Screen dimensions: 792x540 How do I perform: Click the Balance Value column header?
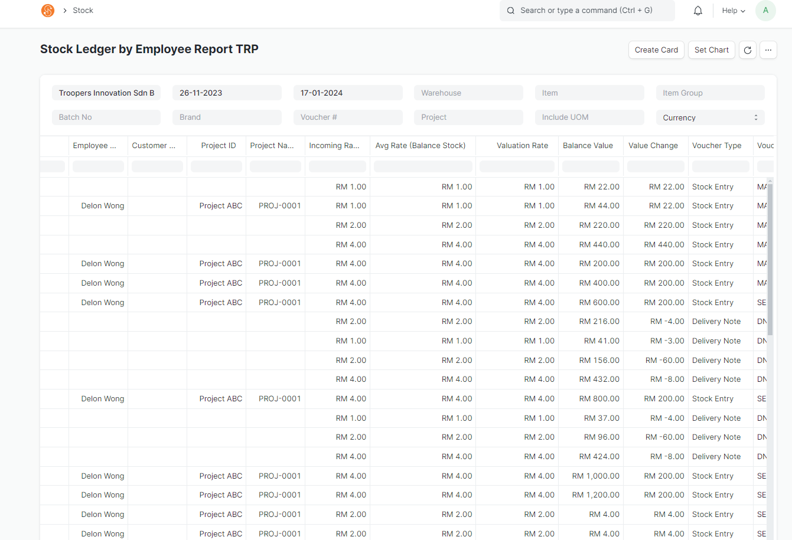588,146
